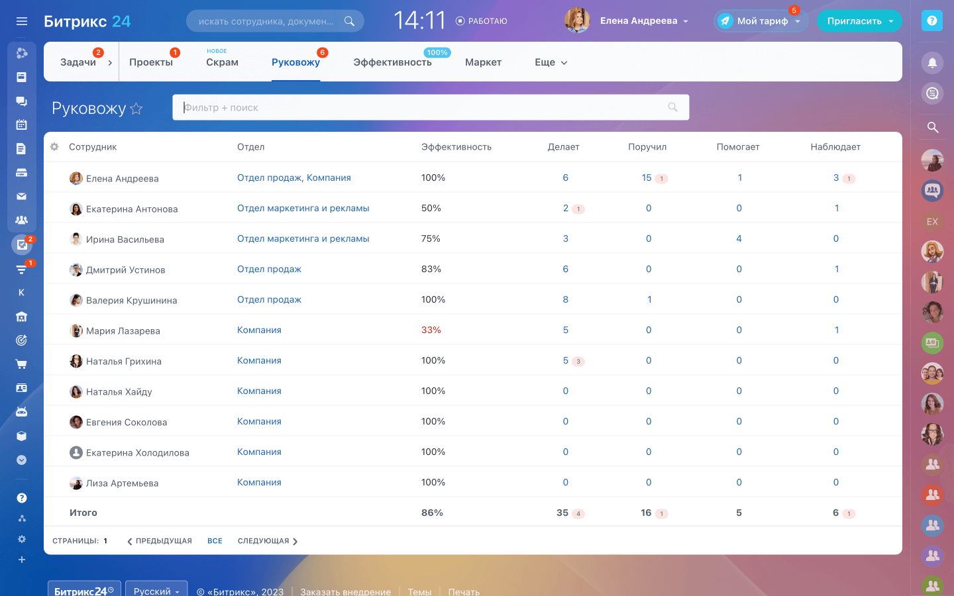Add Руковожу page to favorites with star
Image resolution: width=954 pixels, height=596 pixels.
coord(136,109)
